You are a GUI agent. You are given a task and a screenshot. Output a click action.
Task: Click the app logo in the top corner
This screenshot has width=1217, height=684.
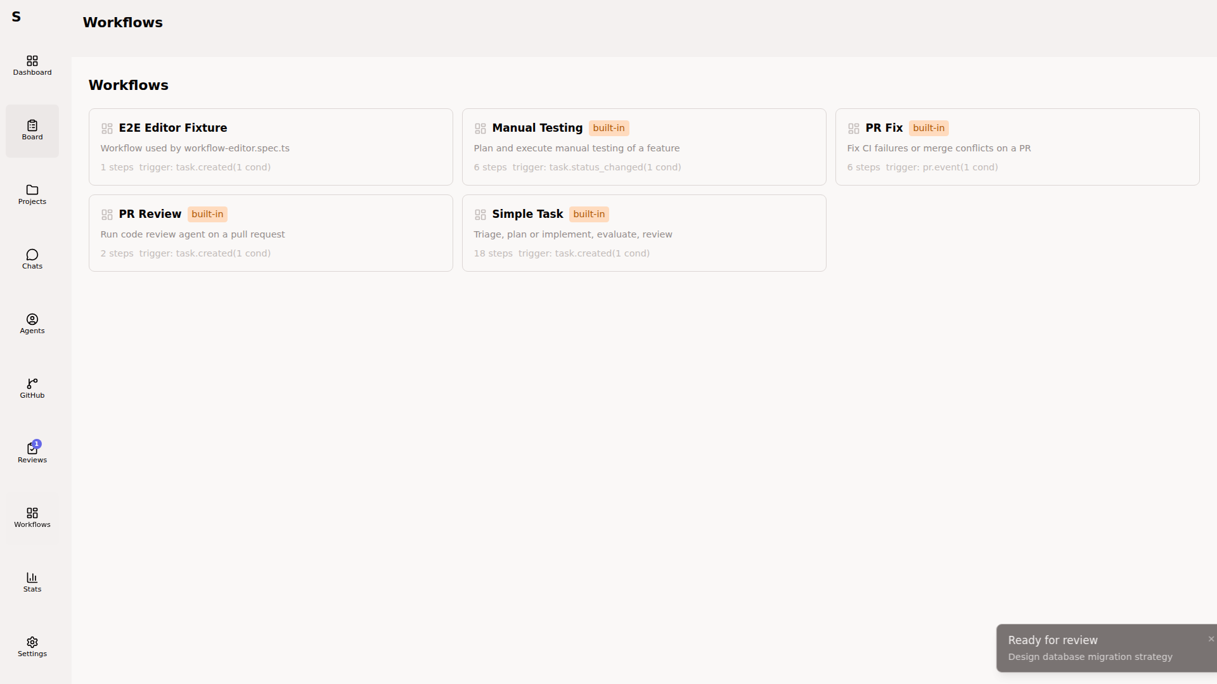pos(16,17)
